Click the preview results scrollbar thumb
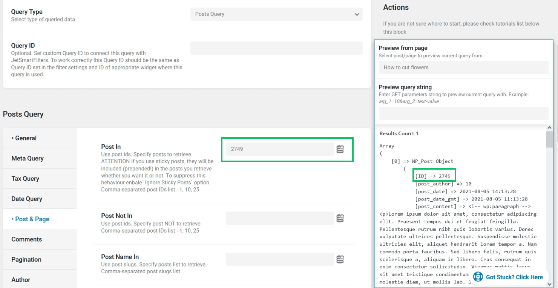This screenshot has width=558, height=288. (x=549, y=139)
